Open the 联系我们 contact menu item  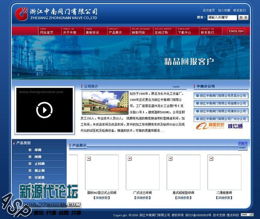(x=208, y=31)
